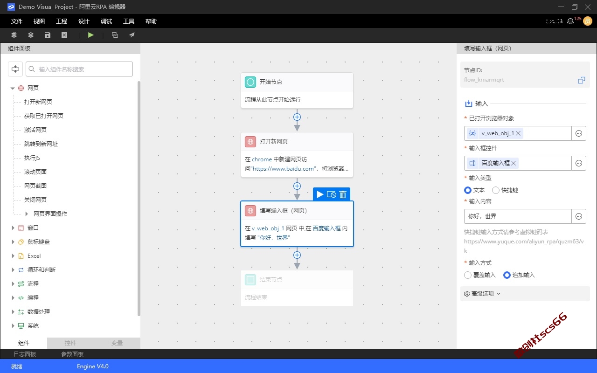Select 执行JS component

click(x=32, y=158)
